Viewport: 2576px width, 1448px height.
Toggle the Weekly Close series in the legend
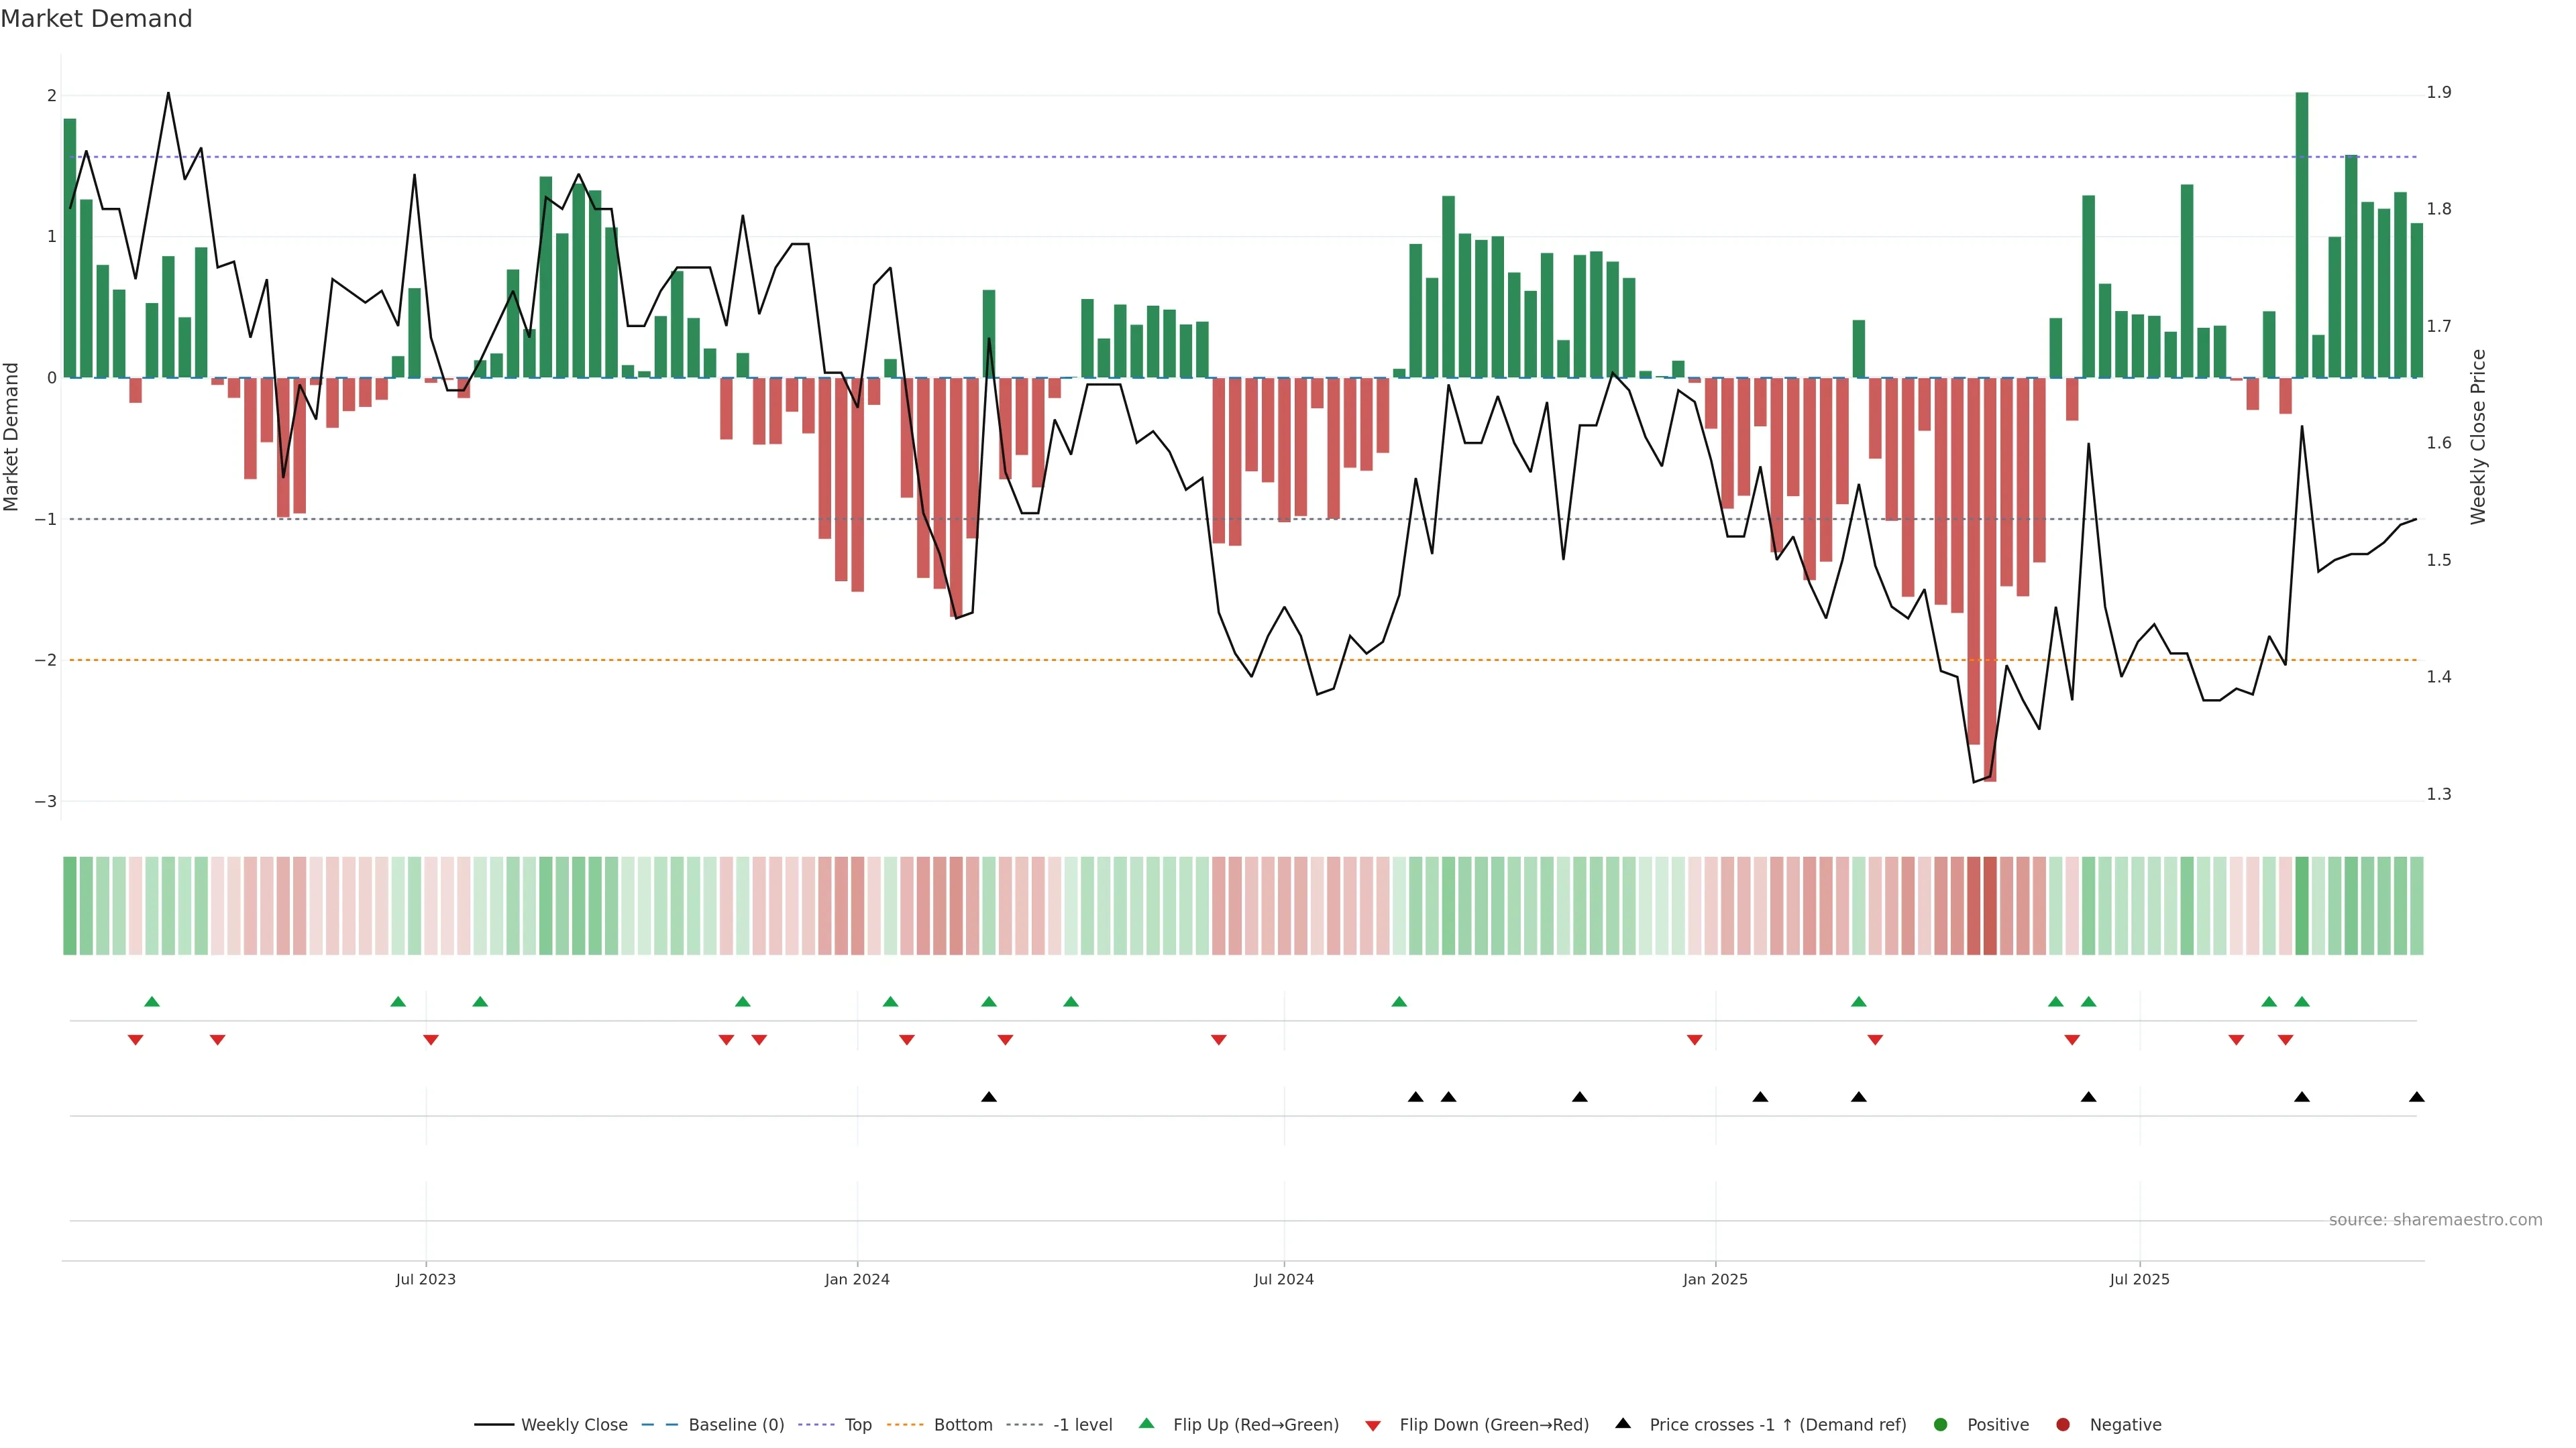(x=573, y=1424)
